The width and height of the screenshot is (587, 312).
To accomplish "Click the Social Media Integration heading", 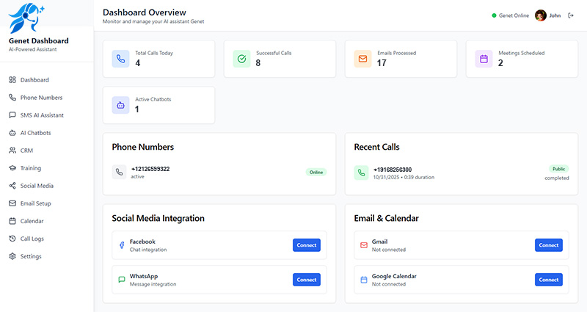I will (x=158, y=218).
